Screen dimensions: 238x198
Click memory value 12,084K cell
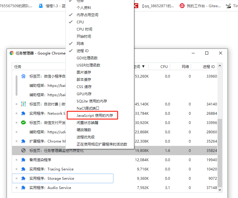[x=142, y=160]
